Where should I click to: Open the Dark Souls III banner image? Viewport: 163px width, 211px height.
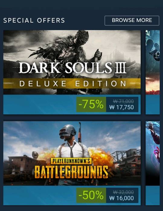[72, 62]
